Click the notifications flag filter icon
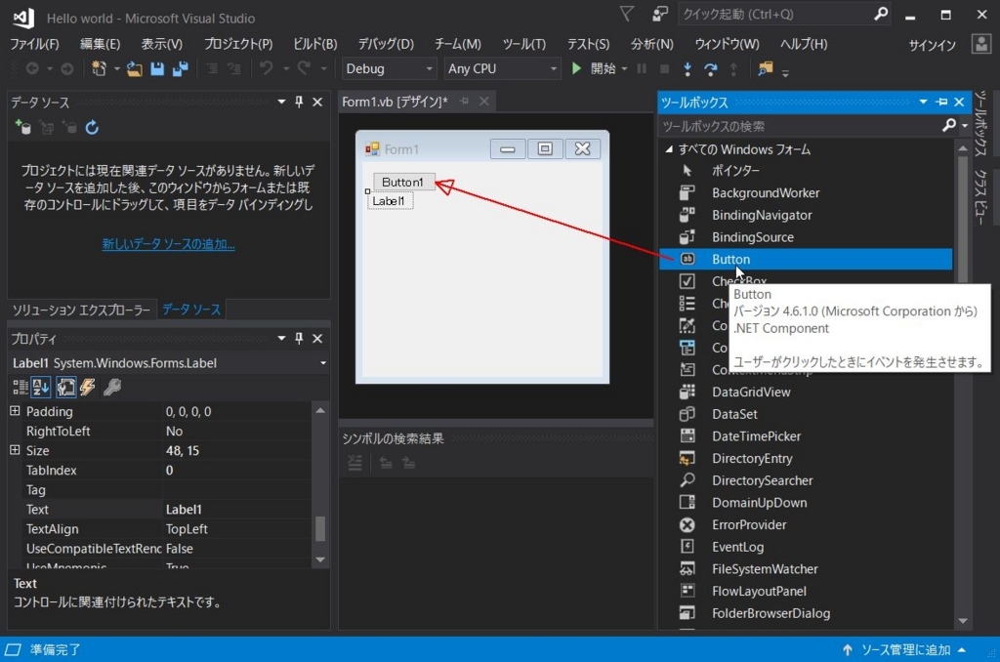 point(627,14)
